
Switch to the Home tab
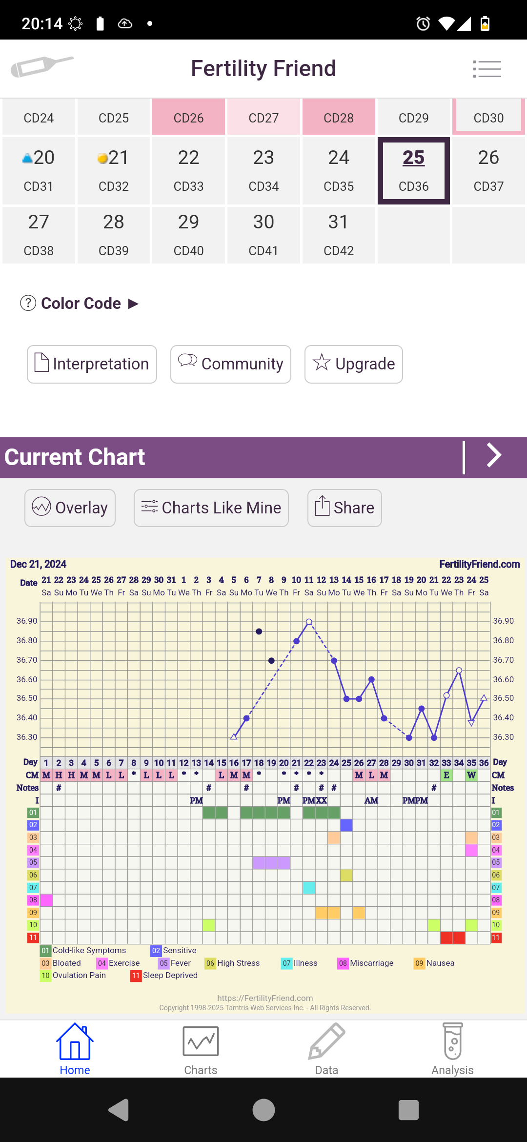point(75,1049)
